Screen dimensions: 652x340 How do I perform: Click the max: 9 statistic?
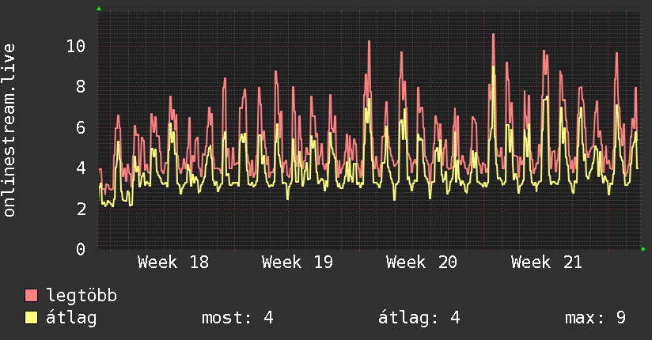(x=596, y=318)
